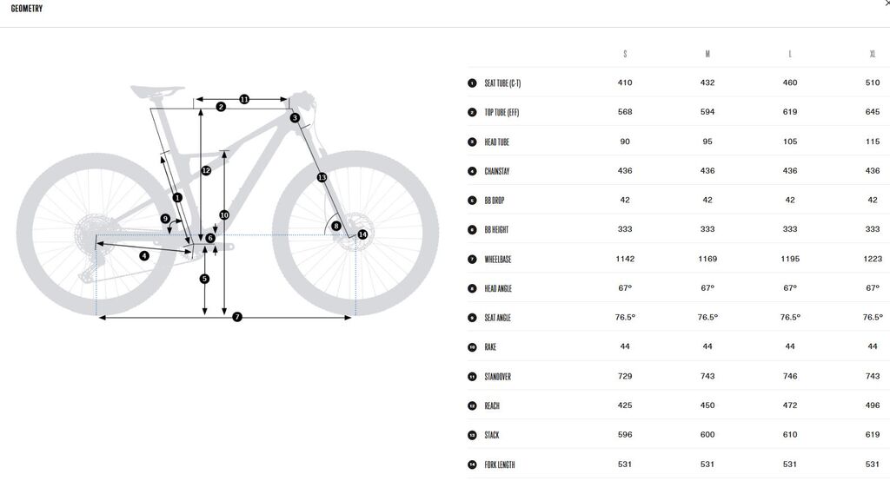Click the chainstay marker 4 on the bike diagram
Image resolution: width=890 pixels, height=481 pixels.
point(144,255)
